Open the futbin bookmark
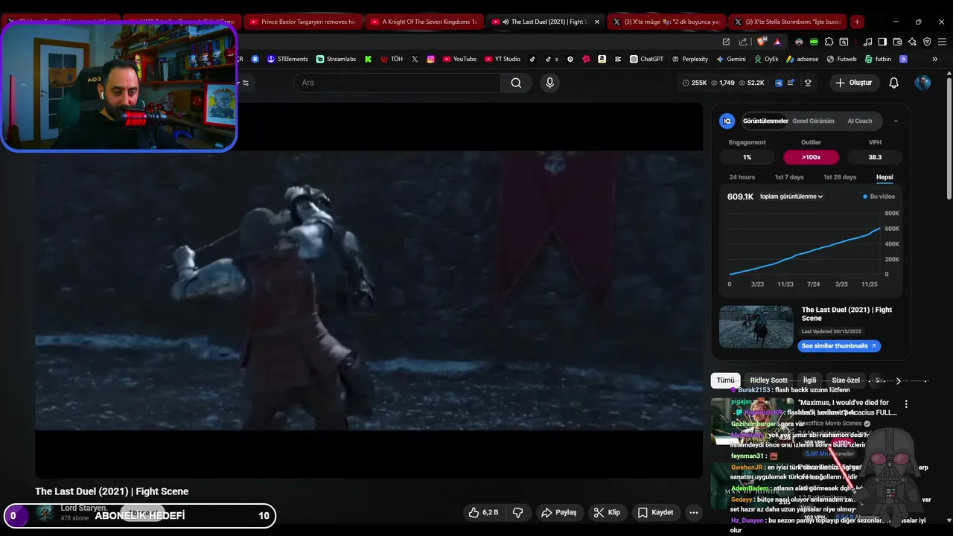Screen dimensions: 953x536 click(878, 59)
